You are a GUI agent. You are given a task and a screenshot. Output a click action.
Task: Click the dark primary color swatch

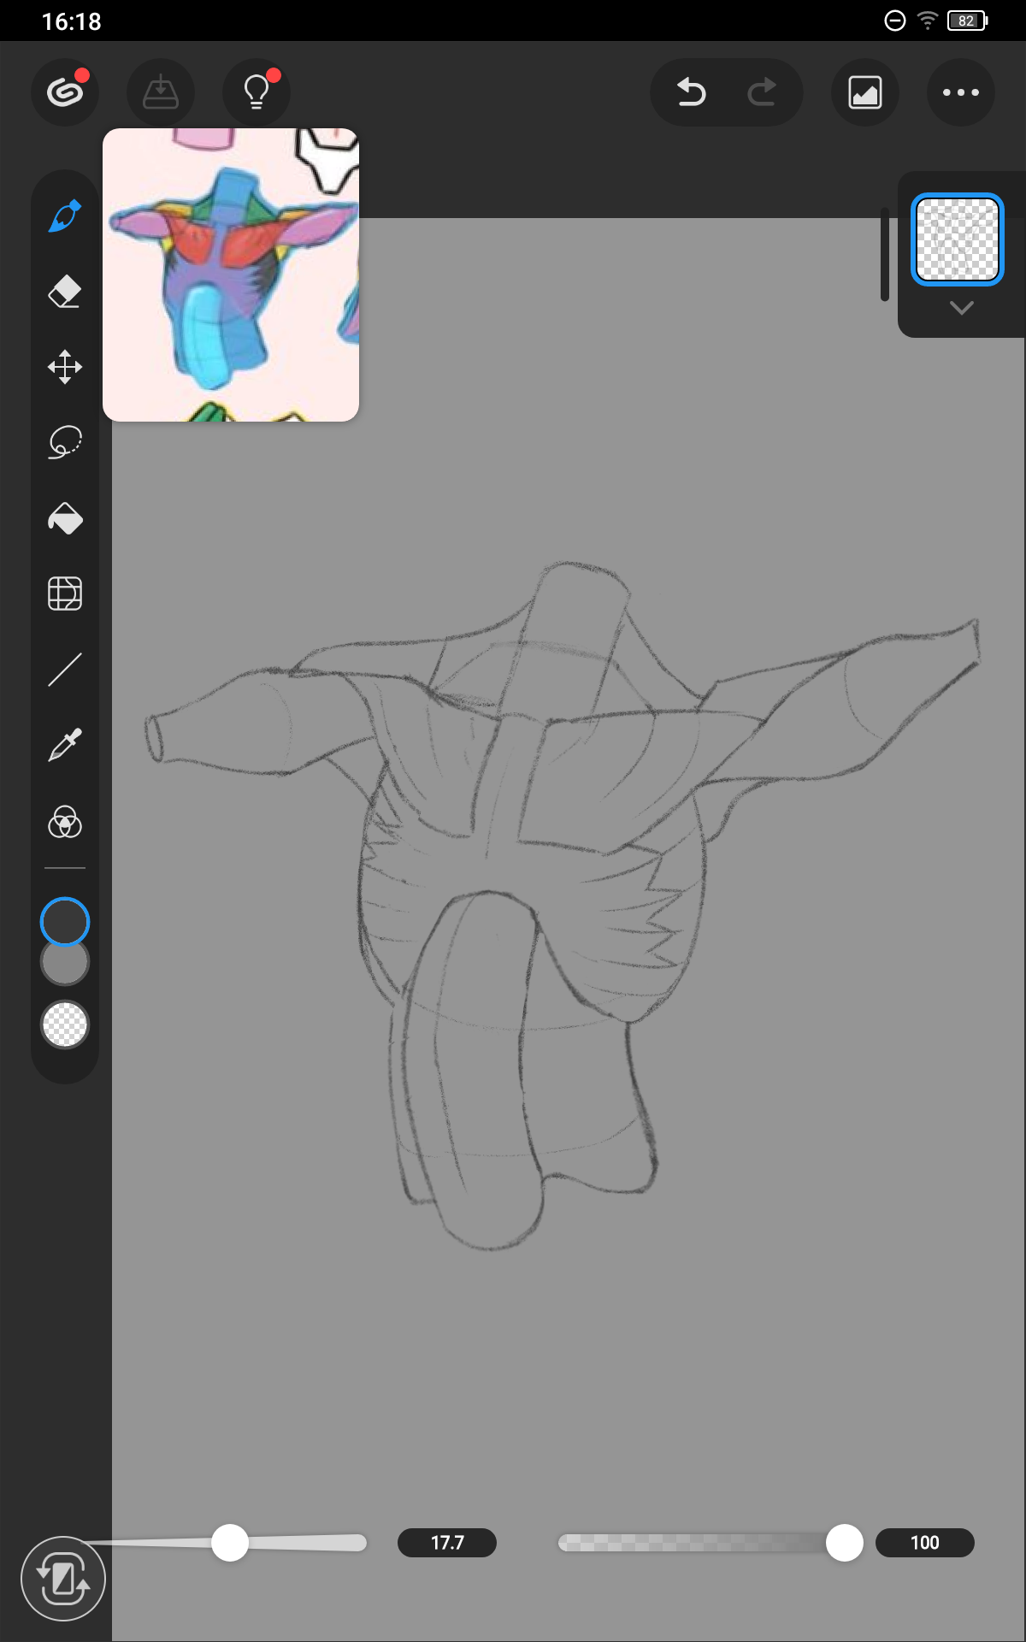pos(65,921)
